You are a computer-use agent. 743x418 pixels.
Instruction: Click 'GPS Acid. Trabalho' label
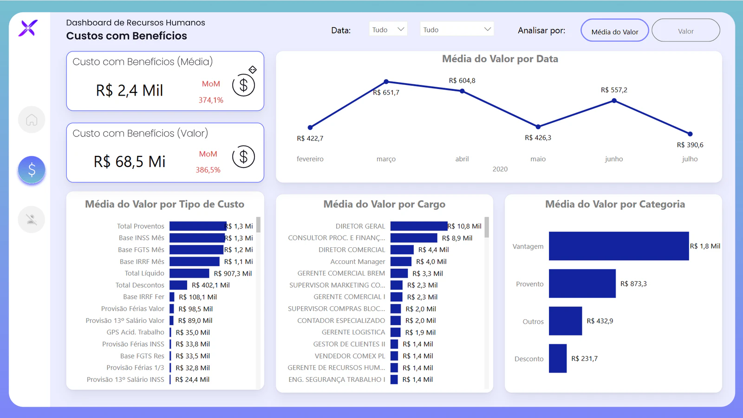[135, 332]
